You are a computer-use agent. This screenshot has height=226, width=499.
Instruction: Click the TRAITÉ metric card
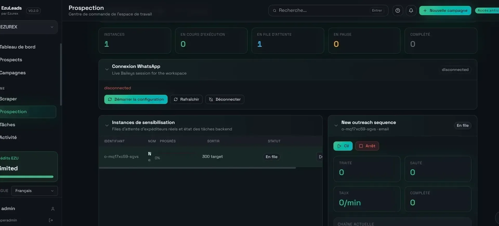367,169
